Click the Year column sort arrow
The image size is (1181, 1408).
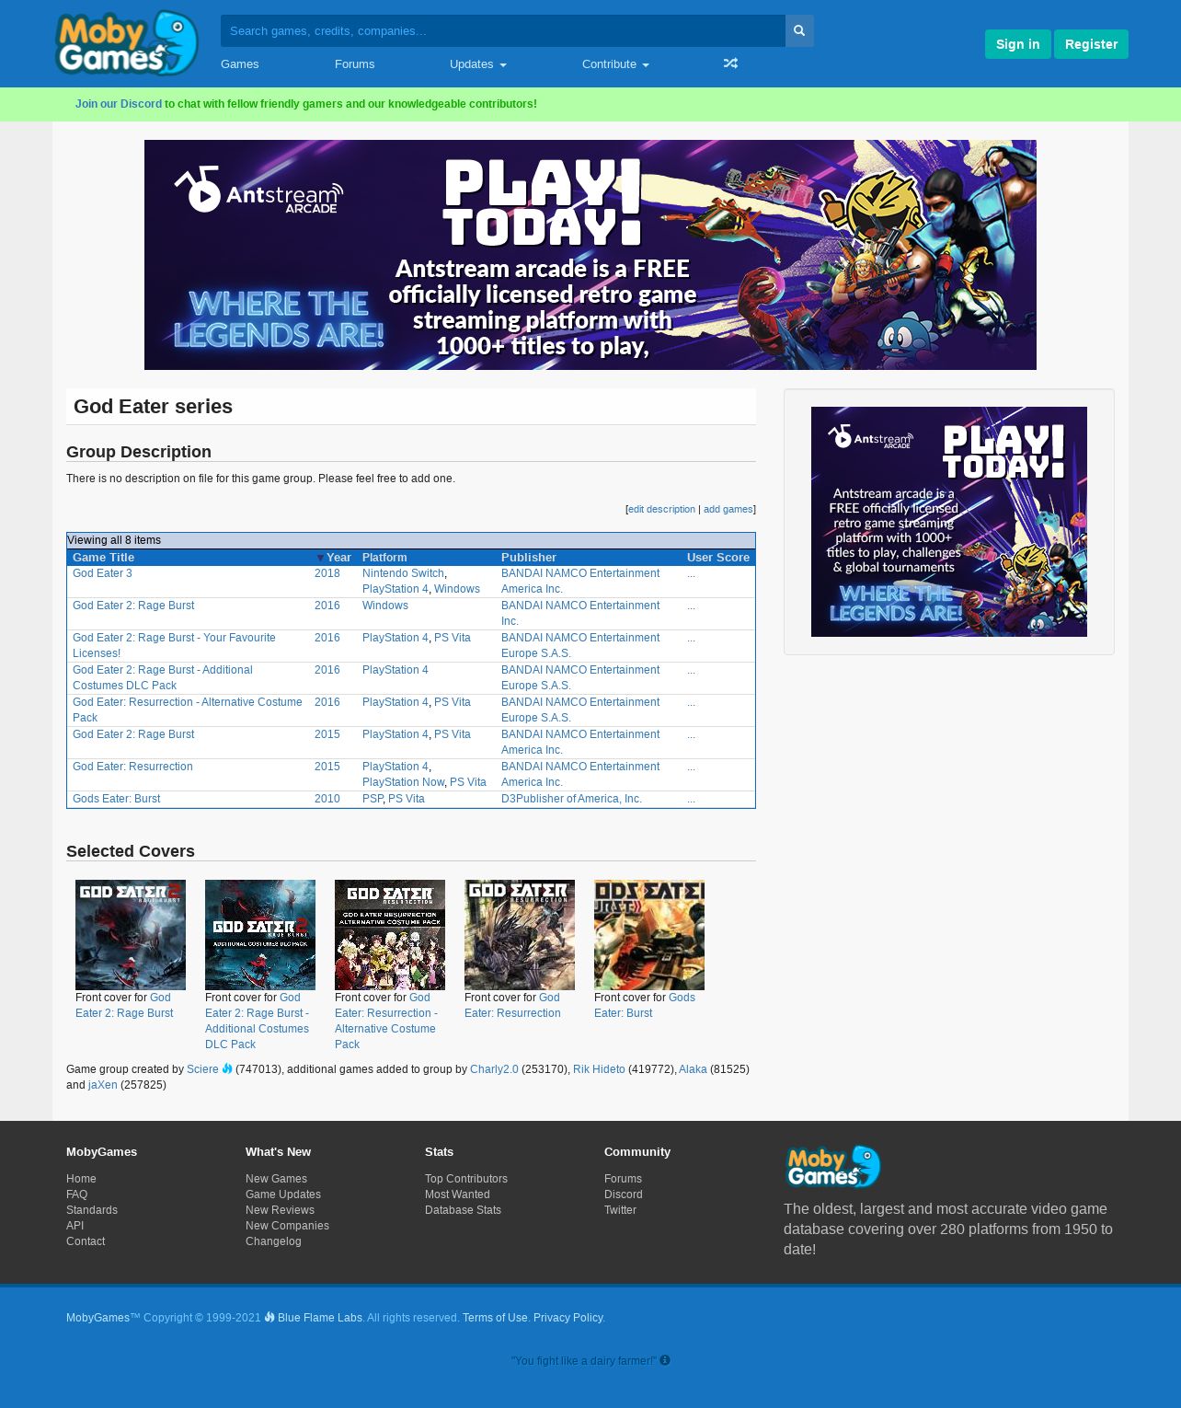pos(320,558)
